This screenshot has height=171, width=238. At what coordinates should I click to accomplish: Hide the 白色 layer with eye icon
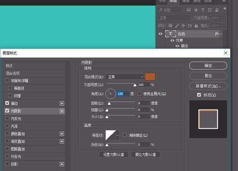(161, 34)
